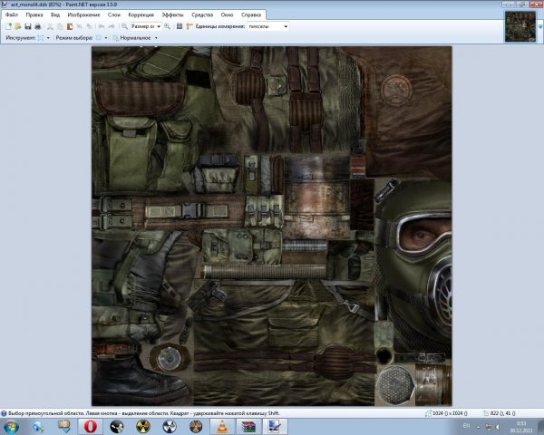This screenshot has height=435, width=544.
Task: Click the Print icon
Action: [x=38, y=26]
